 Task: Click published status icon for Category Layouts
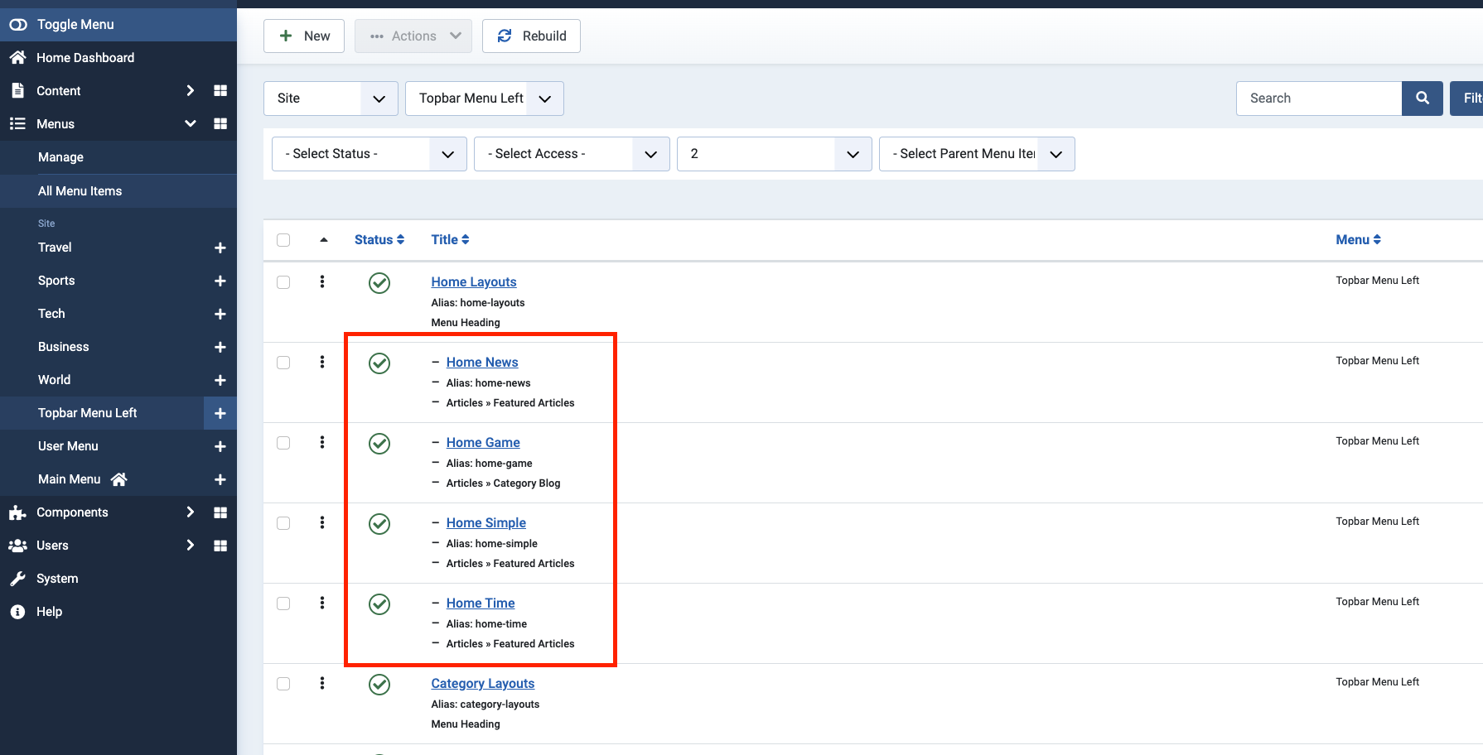(x=379, y=685)
